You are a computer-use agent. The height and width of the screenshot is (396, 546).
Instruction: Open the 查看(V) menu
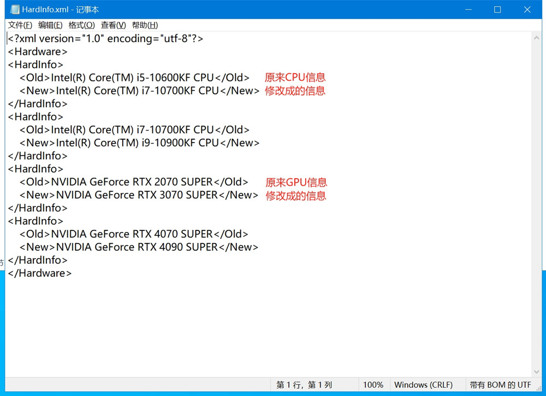113,25
